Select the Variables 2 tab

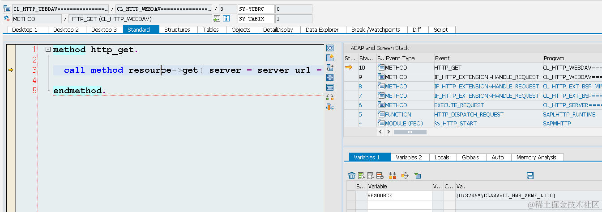tap(409, 157)
